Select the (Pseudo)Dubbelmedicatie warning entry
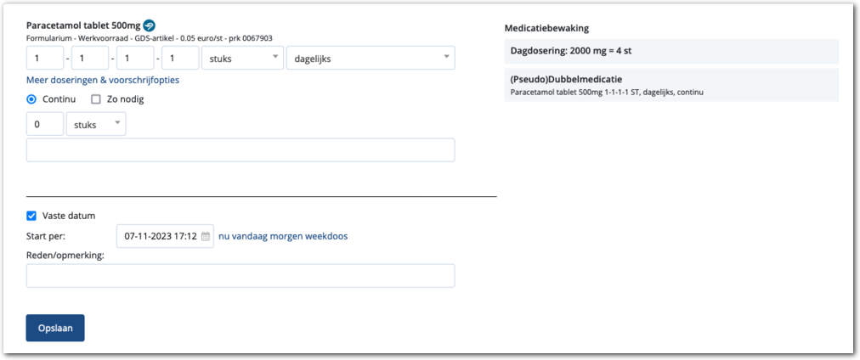The height and width of the screenshot is (360, 860). pyautogui.click(x=670, y=84)
